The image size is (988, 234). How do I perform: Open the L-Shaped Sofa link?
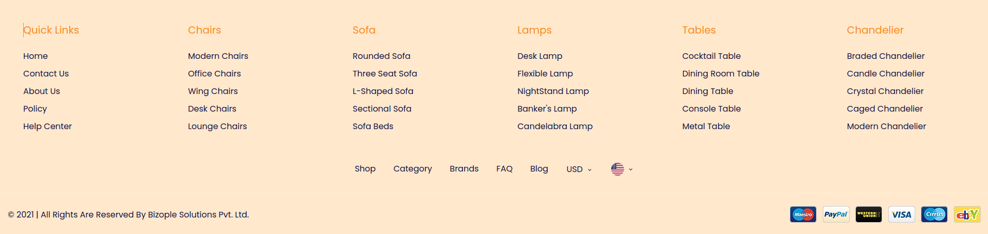tap(383, 91)
